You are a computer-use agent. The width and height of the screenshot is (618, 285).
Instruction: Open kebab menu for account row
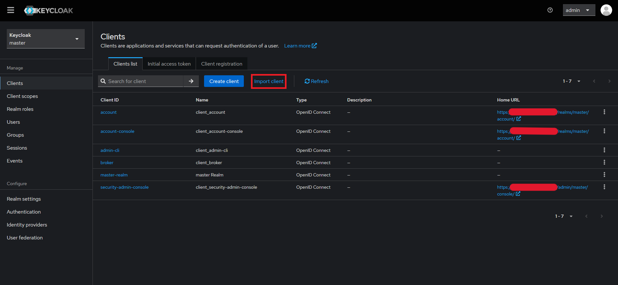tap(604, 112)
